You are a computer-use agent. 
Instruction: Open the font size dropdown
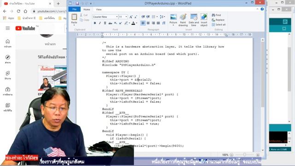coord(126,17)
